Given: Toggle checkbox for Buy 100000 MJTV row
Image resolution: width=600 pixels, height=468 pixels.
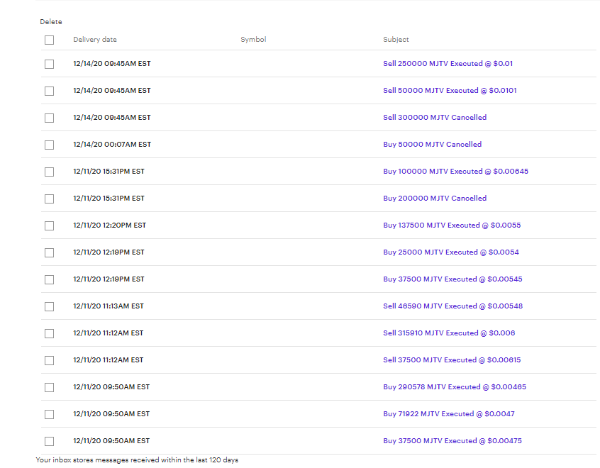Looking at the screenshot, I should (x=49, y=172).
